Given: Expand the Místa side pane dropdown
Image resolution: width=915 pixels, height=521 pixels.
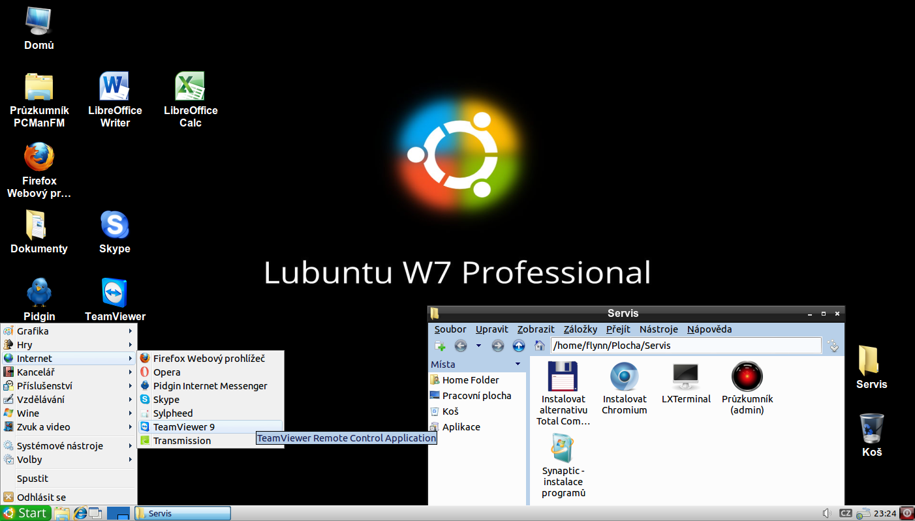Looking at the screenshot, I should (518, 365).
